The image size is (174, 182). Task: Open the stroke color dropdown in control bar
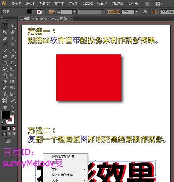click(43, 12)
